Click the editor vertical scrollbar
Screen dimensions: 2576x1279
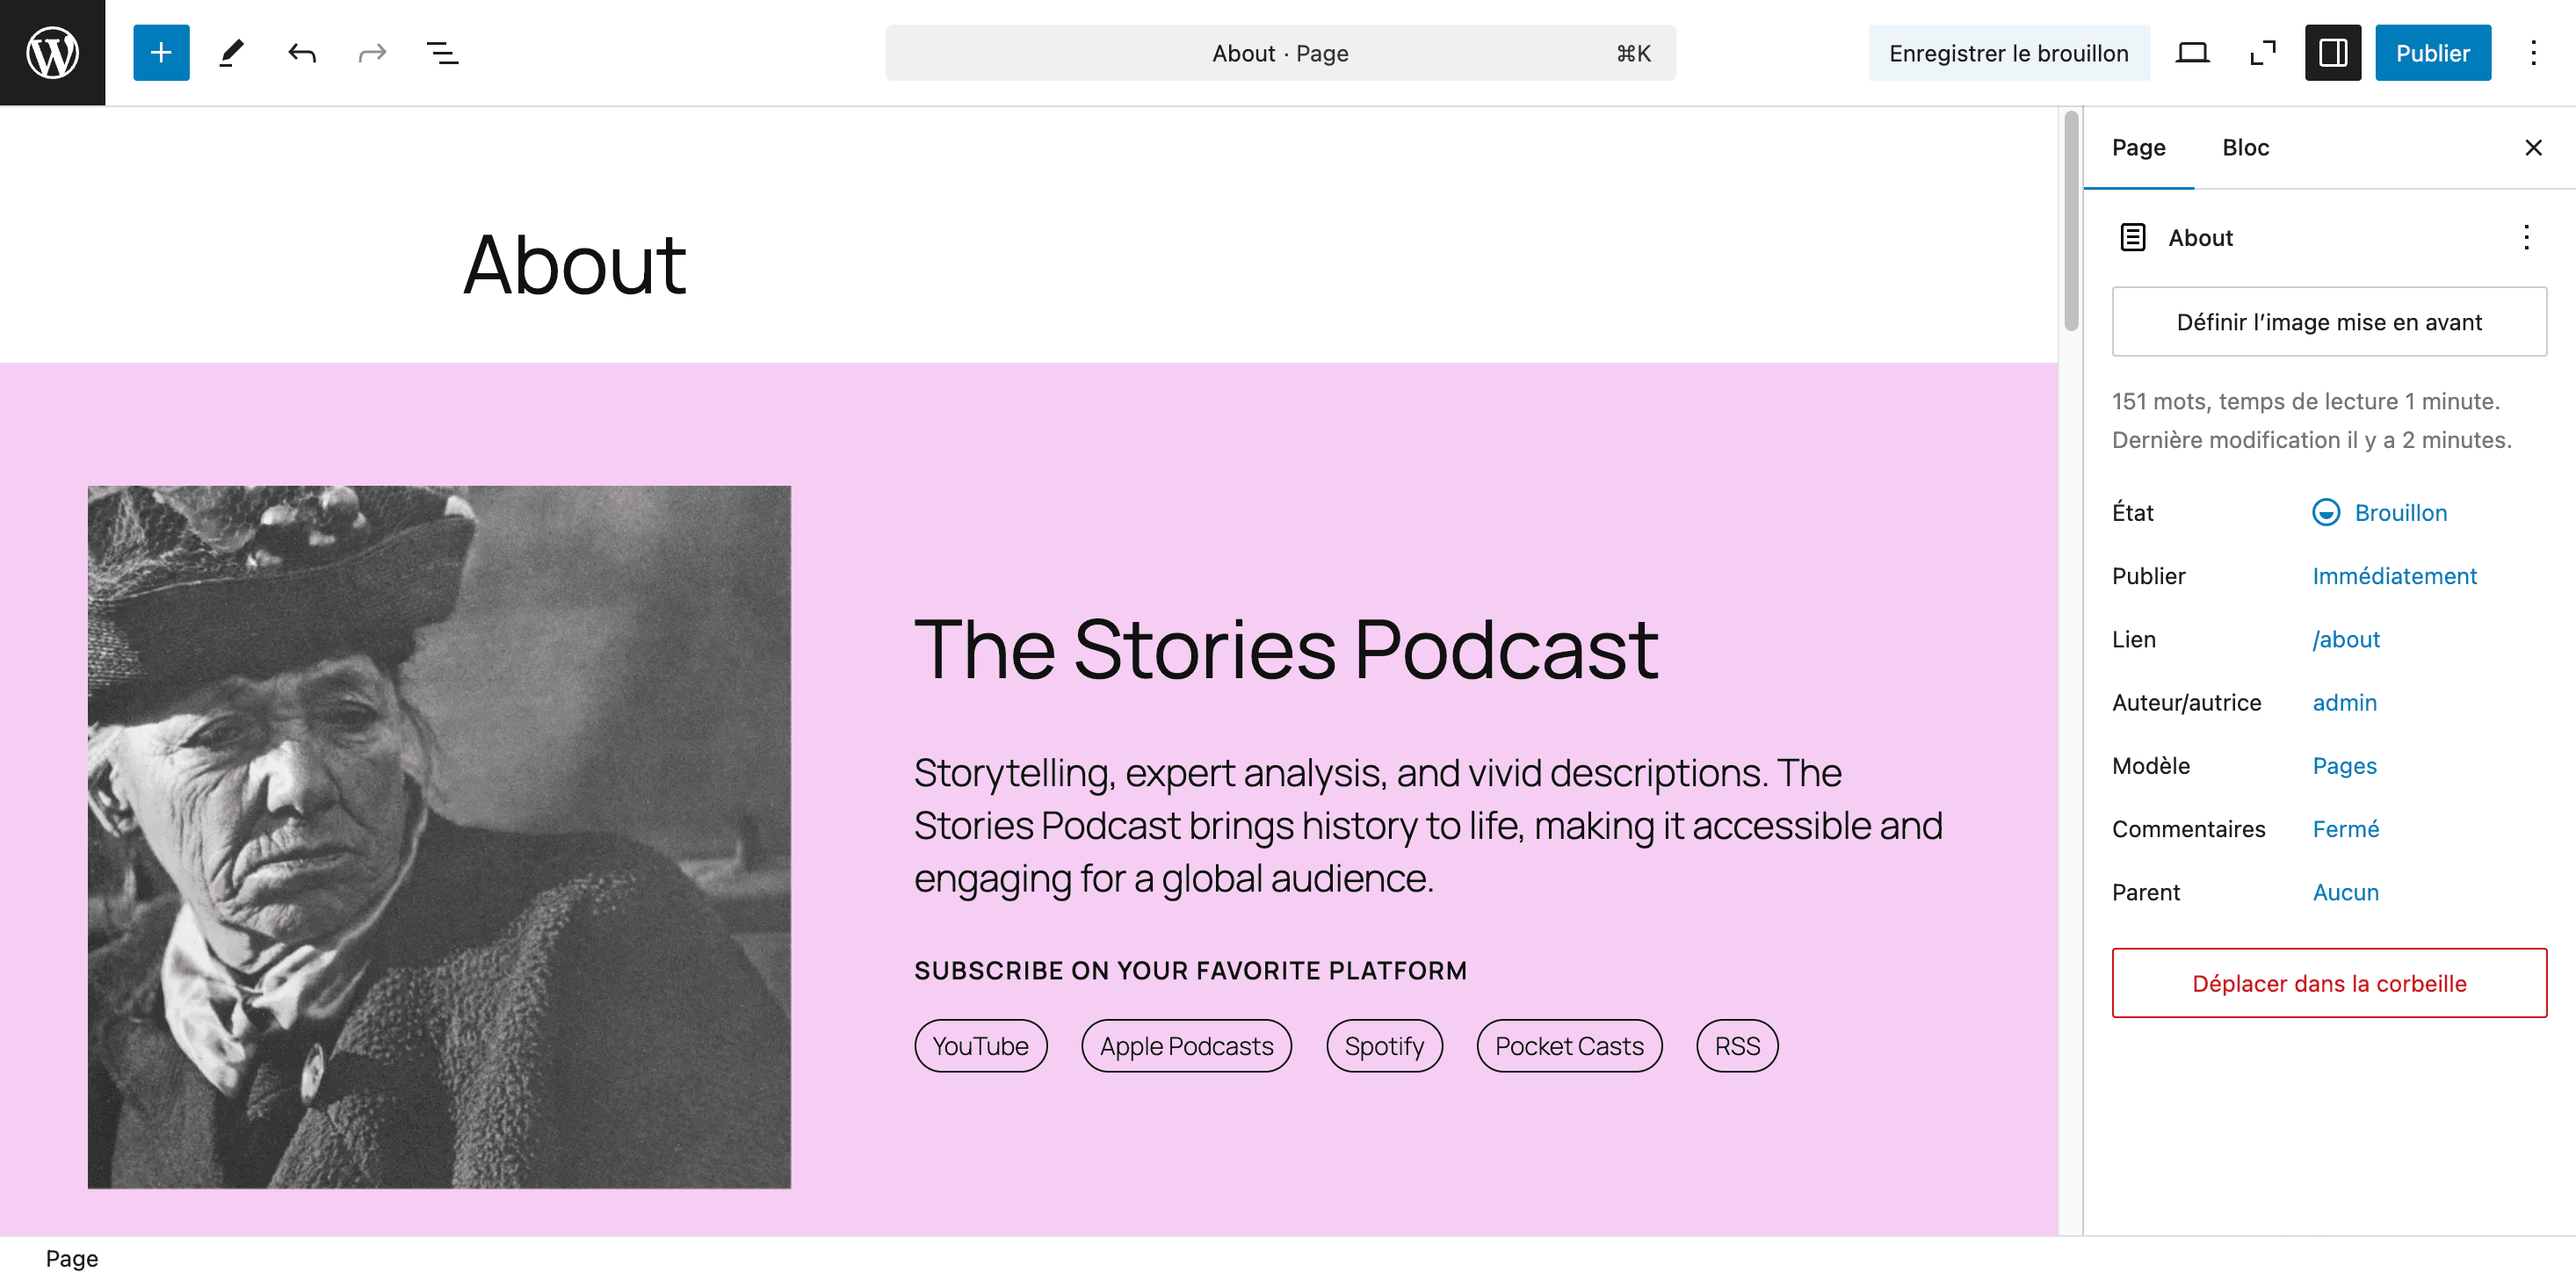point(2070,220)
